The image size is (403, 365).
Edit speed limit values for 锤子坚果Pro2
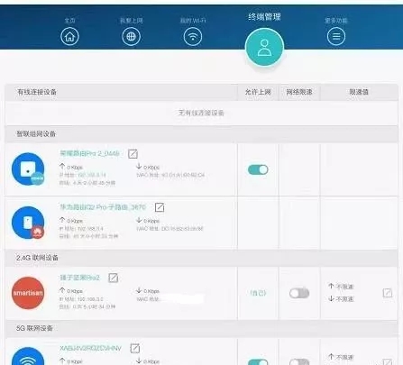point(388,293)
